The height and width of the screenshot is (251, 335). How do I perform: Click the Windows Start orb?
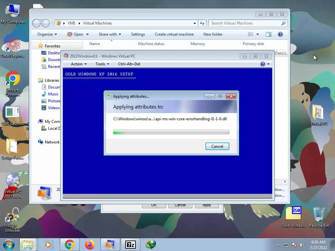(9, 244)
